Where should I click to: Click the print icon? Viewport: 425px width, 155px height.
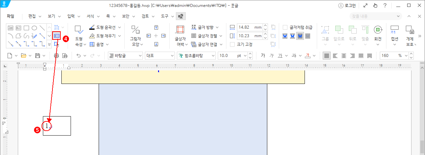pyautogui.click(x=56, y=56)
